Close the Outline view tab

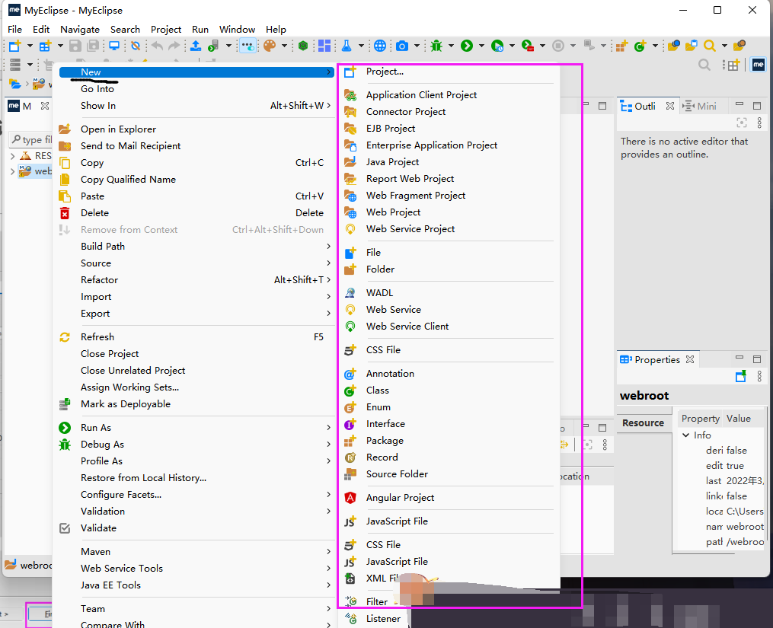(x=670, y=106)
